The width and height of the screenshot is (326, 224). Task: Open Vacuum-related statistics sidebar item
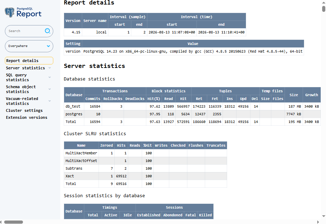(22, 101)
